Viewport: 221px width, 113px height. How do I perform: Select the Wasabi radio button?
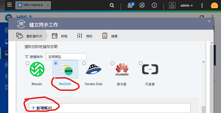coord(27,63)
